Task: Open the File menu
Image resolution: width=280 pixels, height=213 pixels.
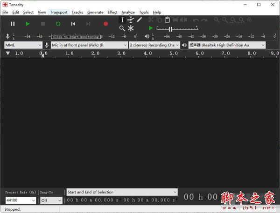Action: (x=5, y=12)
